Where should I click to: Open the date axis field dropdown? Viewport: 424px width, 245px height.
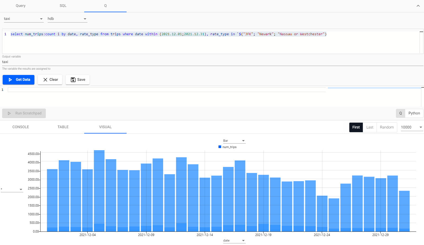click(x=243, y=240)
